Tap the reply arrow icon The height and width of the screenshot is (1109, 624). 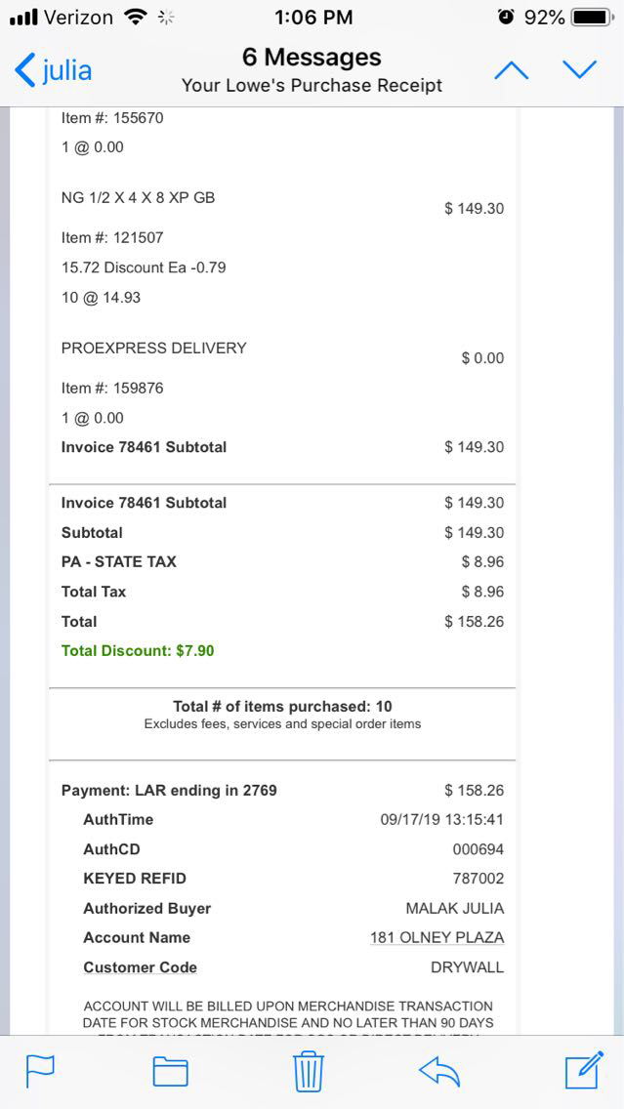(438, 1071)
